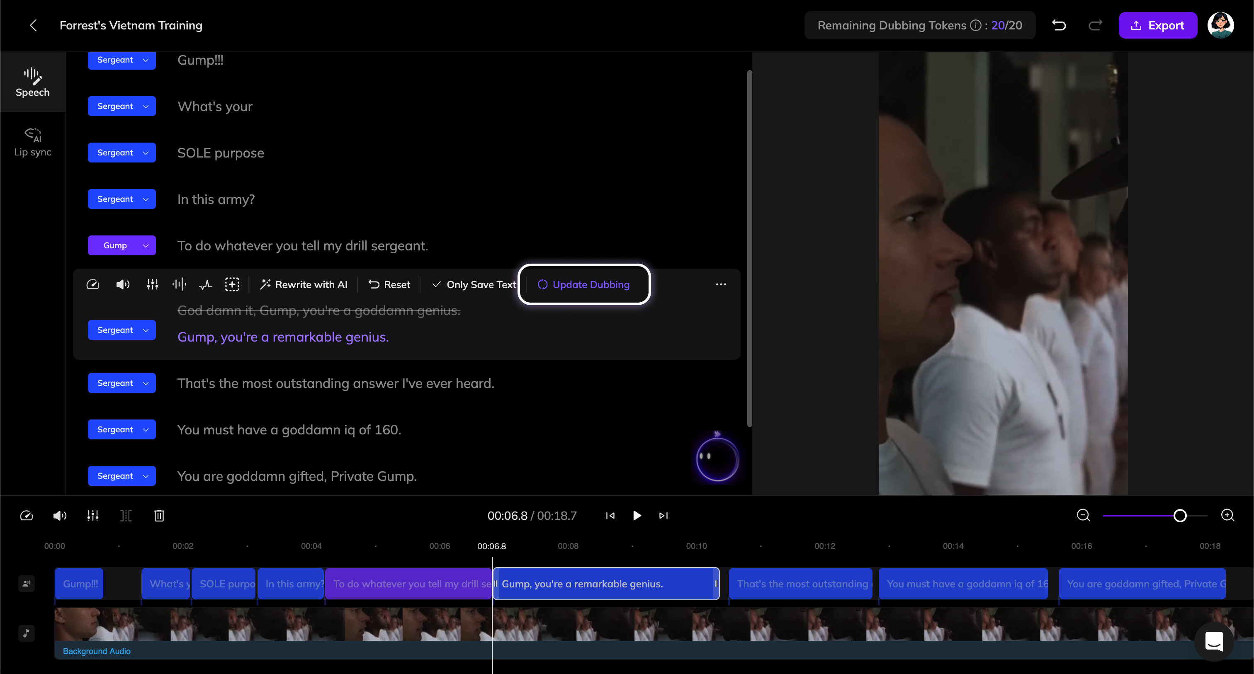Open speaker dropdown for 'Gump!!!' line

click(x=122, y=60)
